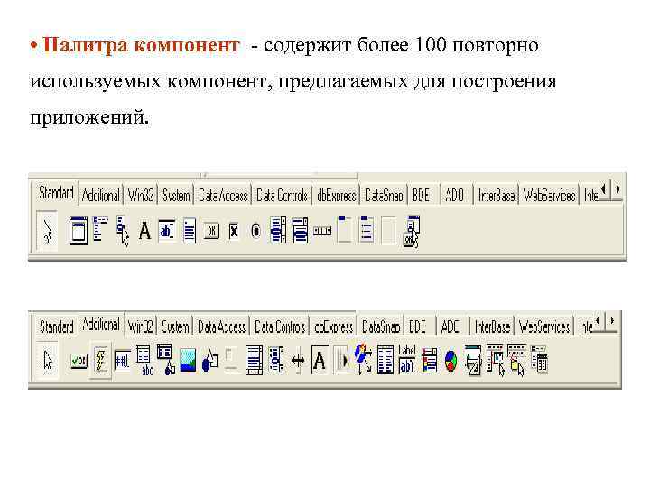
Task: Pick the MaskEdit component icon
Action: point(122,360)
